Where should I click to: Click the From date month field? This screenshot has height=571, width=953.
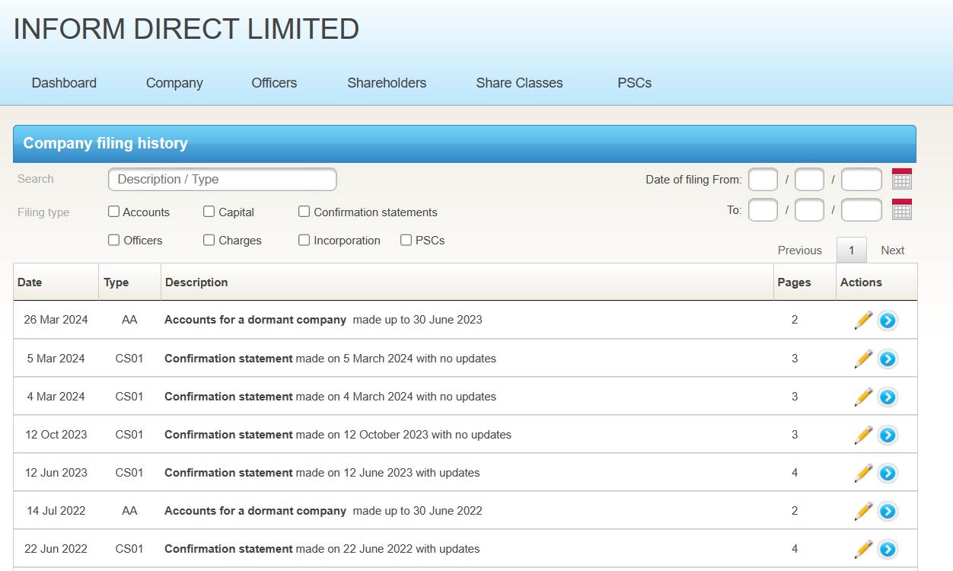[809, 180]
